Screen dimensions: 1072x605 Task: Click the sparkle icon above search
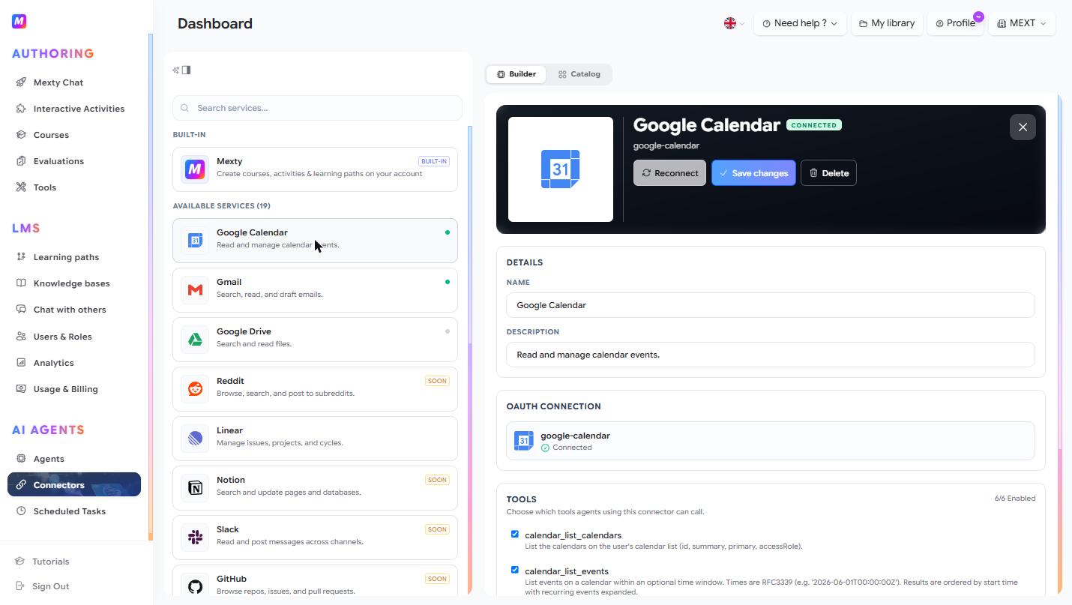click(176, 70)
